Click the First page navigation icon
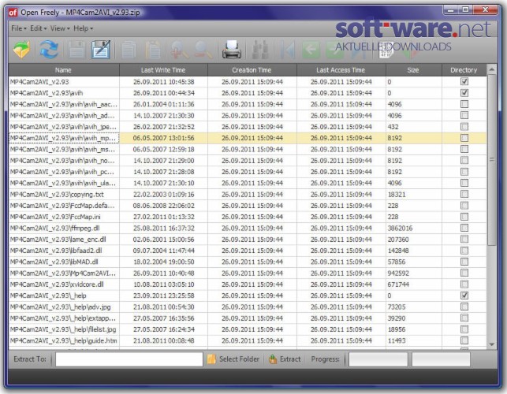The width and height of the screenshot is (507, 394). click(287, 50)
